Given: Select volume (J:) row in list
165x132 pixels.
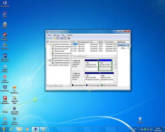Looking at the screenshot, I should (94, 51).
